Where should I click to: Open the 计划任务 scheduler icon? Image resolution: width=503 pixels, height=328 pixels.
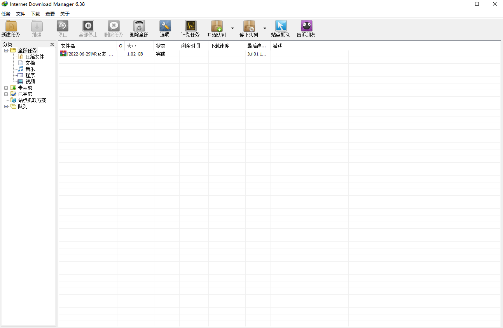click(190, 26)
